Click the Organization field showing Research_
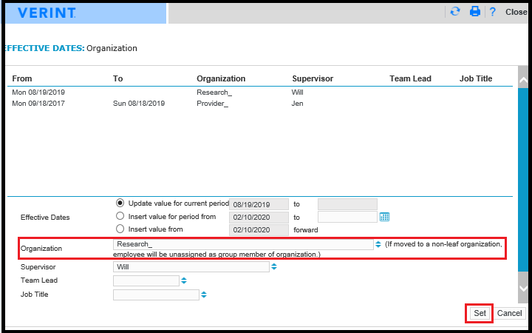 243,244
